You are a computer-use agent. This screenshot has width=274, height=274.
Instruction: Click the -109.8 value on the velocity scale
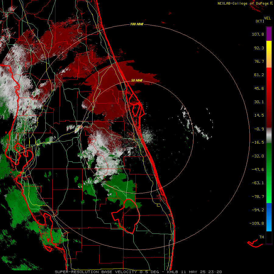257,223
